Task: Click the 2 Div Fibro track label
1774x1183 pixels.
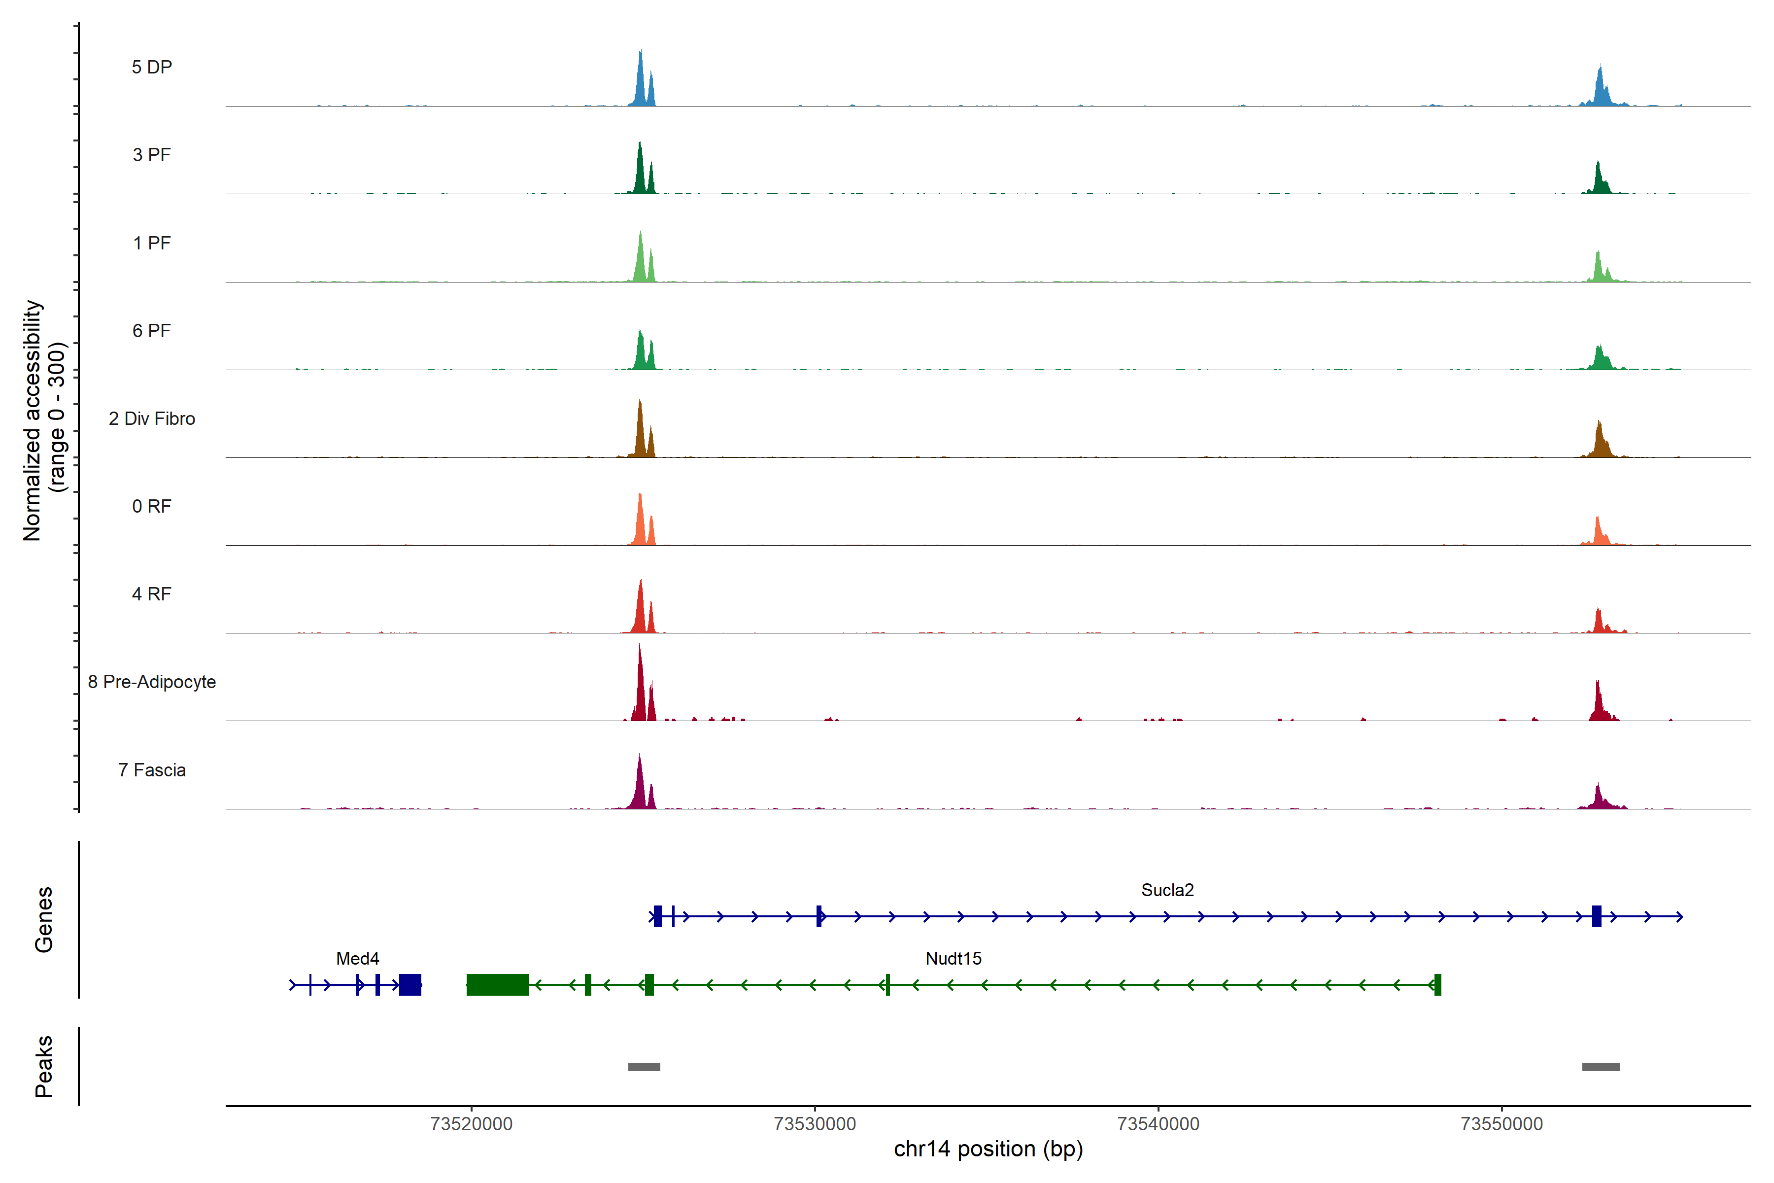Action: point(152,418)
